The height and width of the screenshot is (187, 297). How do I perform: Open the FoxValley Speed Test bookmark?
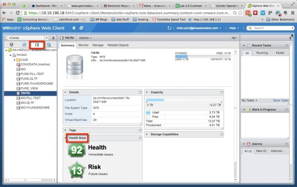pos(169,19)
